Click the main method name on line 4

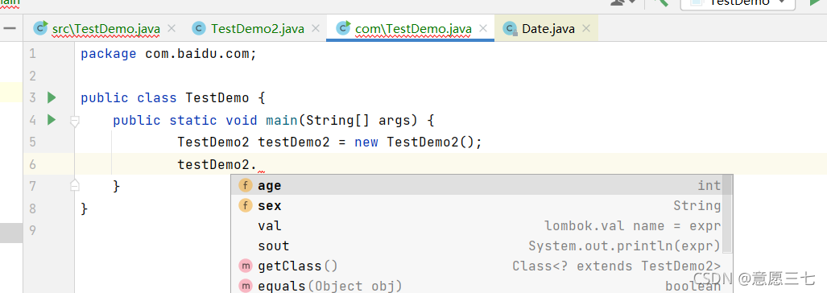pyautogui.click(x=282, y=120)
